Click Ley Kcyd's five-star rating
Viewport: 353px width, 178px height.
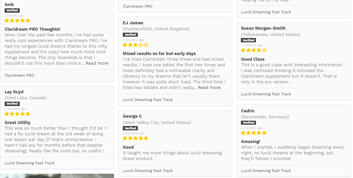tap(17, 114)
